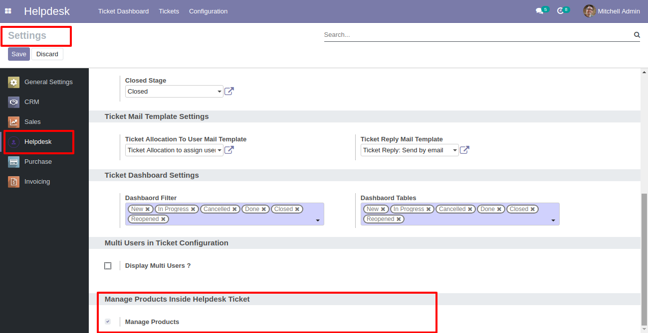Remove New tag from Dashbaord Filter
Image resolution: width=648 pixels, height=333 pixels.
click(x=148, y=209)
